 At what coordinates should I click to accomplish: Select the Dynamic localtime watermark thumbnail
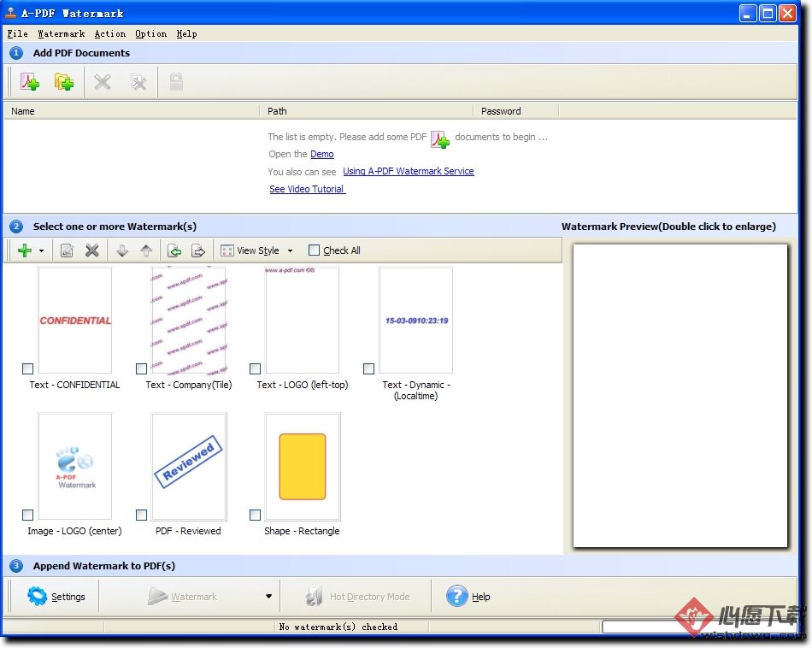pyautogui.click(x=416, y=320)
